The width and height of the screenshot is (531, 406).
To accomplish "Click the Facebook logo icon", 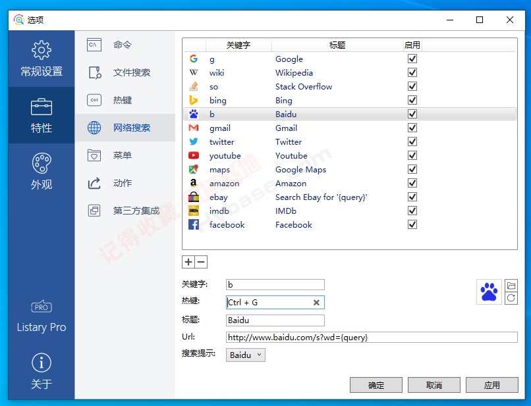I will [x=194, y=224].
